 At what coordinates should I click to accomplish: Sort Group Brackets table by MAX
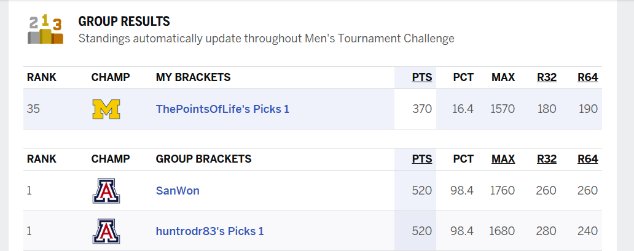pyautogui.click(x=503, y=159)
